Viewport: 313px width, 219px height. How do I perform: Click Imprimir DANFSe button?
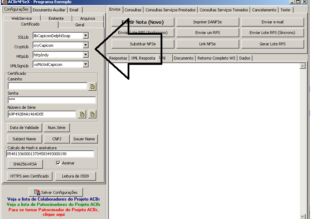click(208, 22)
